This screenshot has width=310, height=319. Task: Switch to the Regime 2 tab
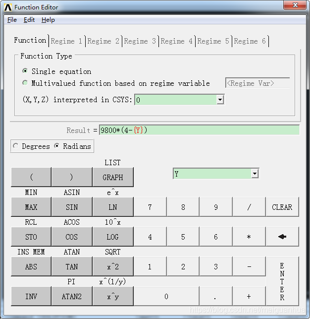point(103,41)
